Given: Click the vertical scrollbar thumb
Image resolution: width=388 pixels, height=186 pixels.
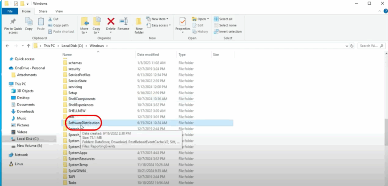Looking at the screenshot, I should [x=386, y=133].
